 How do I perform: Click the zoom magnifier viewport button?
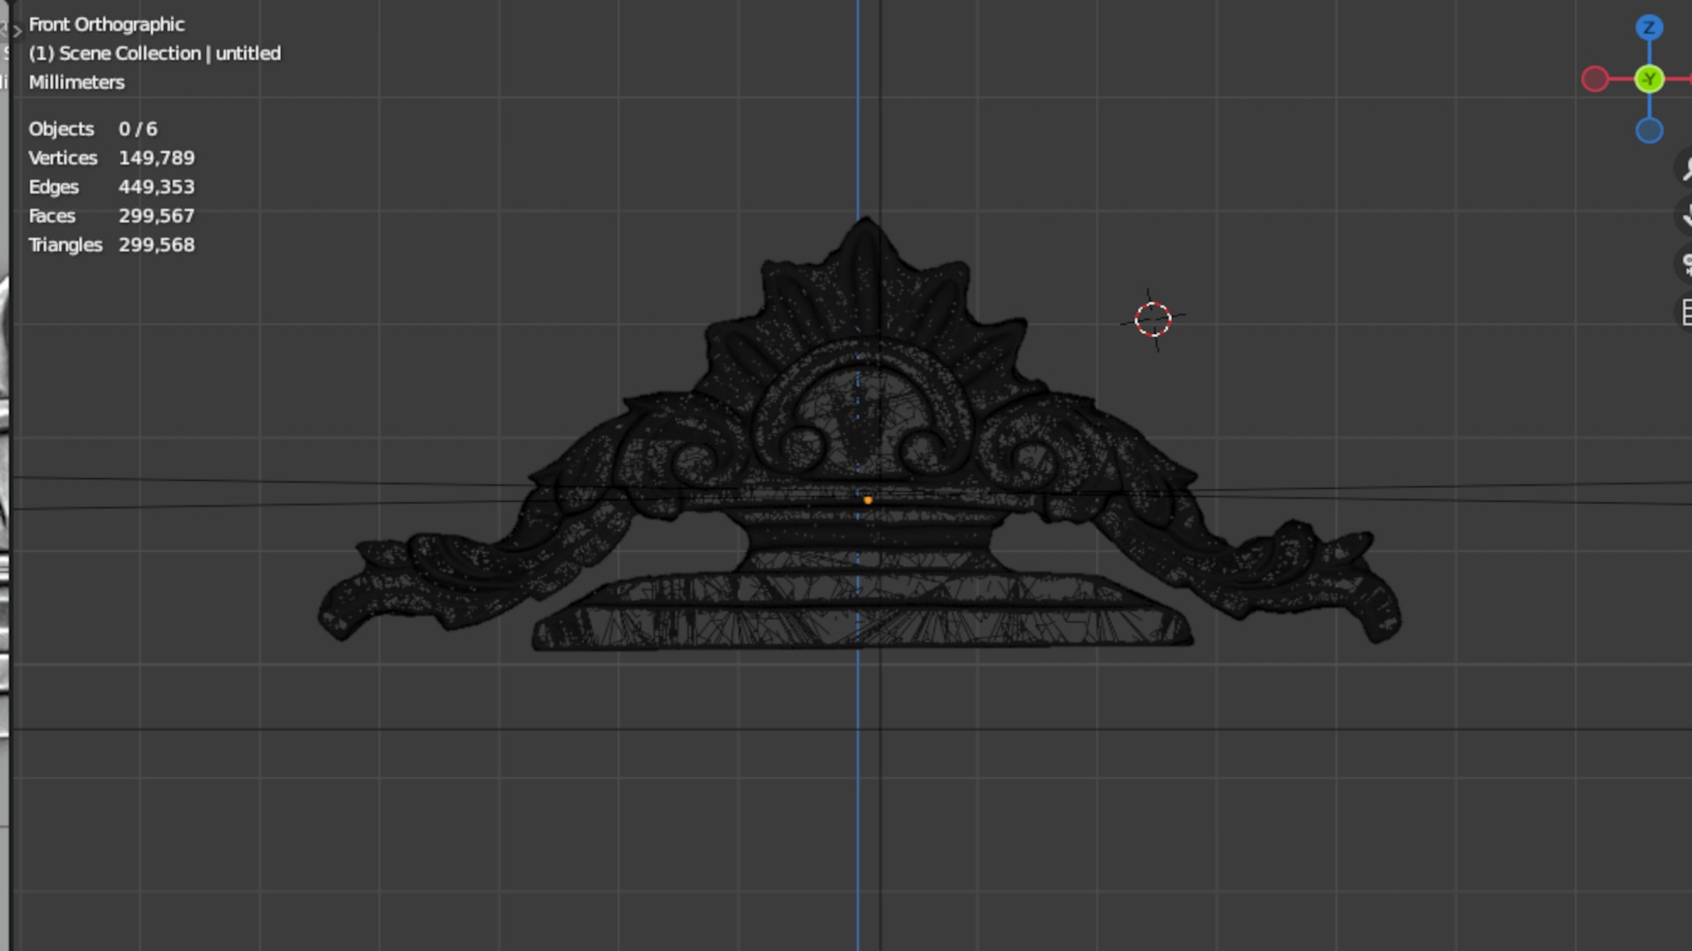point(1685,168)
